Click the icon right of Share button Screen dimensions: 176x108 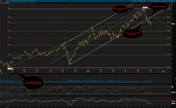coord(140,2)
